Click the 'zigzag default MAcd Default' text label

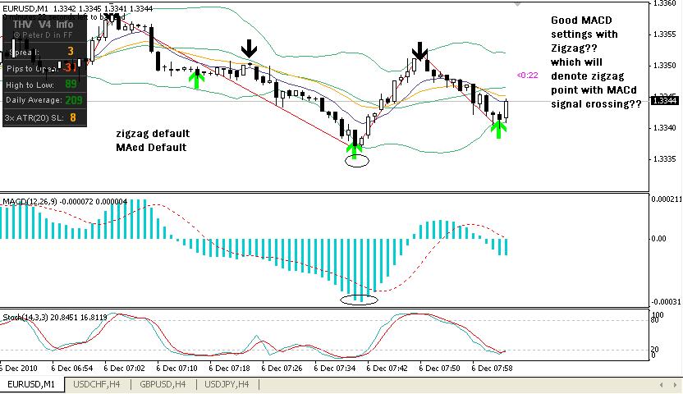tap(153, 140)
